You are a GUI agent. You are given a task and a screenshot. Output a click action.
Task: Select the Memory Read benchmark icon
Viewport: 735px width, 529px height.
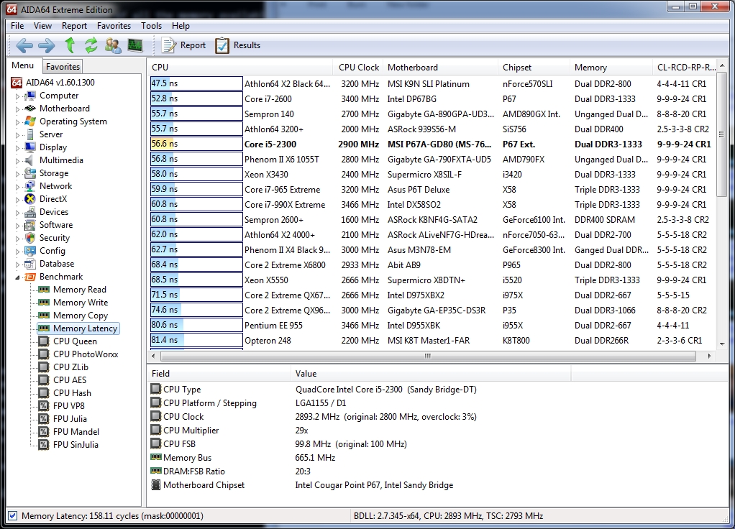tap(44, 290)
